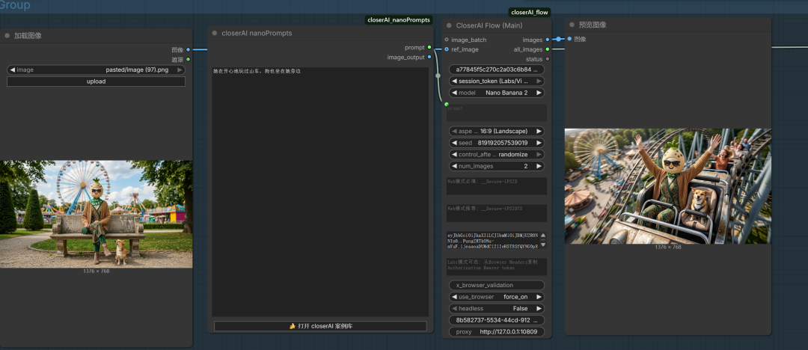Click the 图像 input port on 预览图像 node

[x=569, y=39]
